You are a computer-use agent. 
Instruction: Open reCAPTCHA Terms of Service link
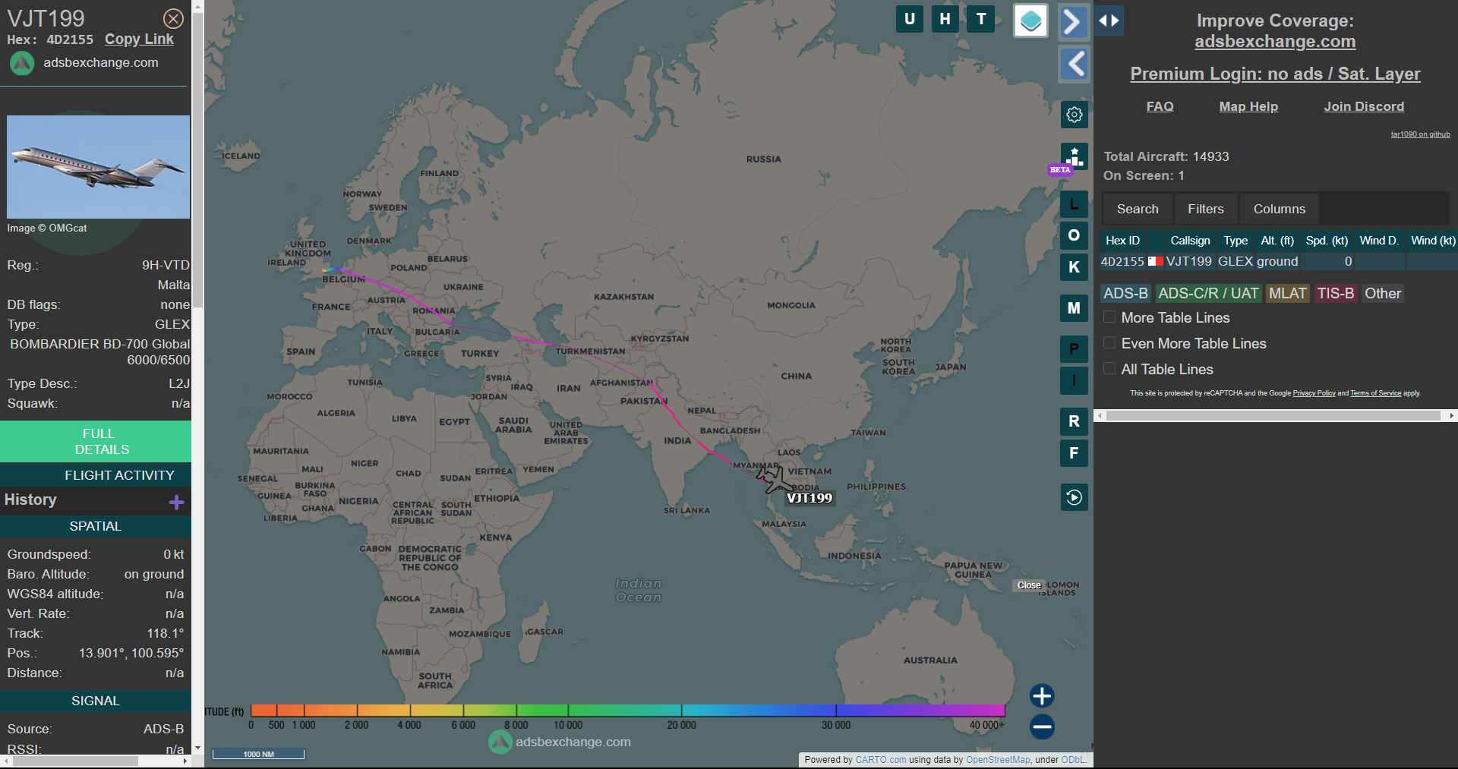click(1375, 393)
